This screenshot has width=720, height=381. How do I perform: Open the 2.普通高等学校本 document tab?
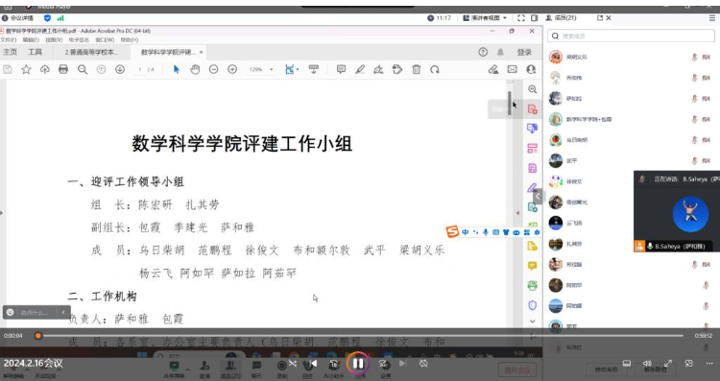(x=91, y=53)
